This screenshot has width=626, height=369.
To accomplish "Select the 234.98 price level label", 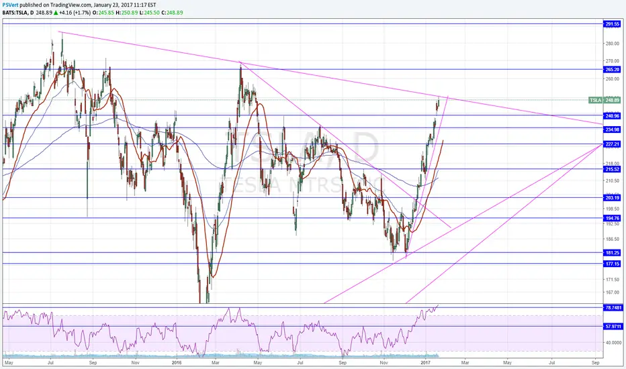I will [612, 129].
